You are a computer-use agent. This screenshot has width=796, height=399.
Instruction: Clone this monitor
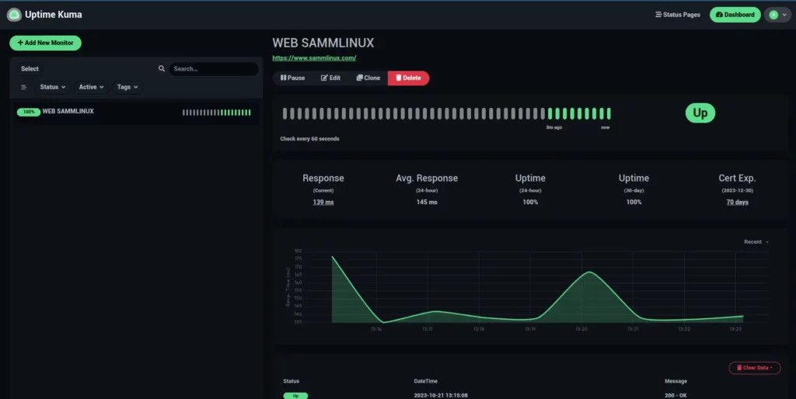368,78
